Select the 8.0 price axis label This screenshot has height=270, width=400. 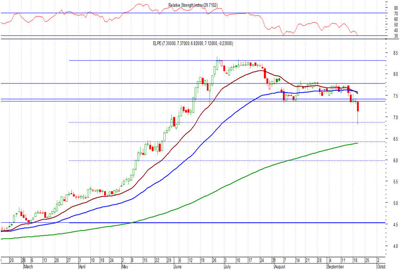(x=395, y=75)
